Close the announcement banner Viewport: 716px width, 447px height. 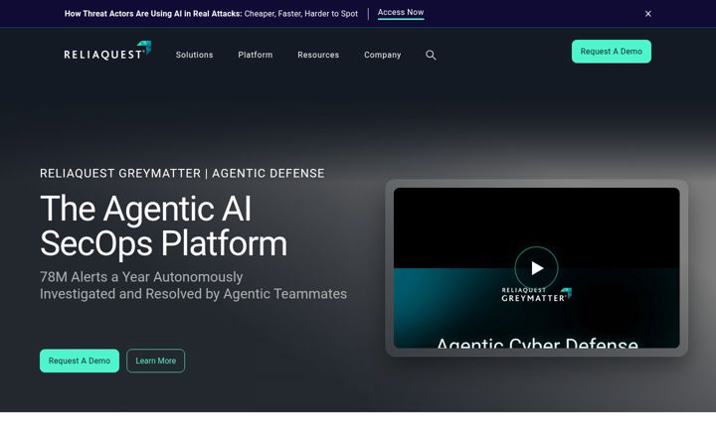(x=648, y=14)
